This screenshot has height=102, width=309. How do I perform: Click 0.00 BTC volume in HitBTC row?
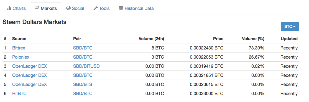pyautogui.click(x=155, y=94)
